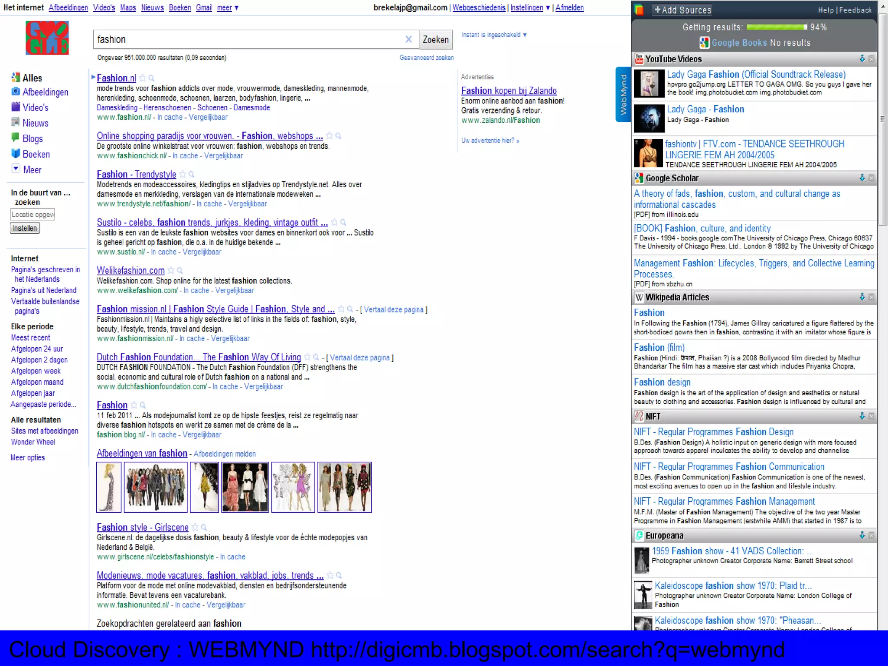Click Add Sources in WebMynd panel
The image size is (888, 666).
pos(682,10)
